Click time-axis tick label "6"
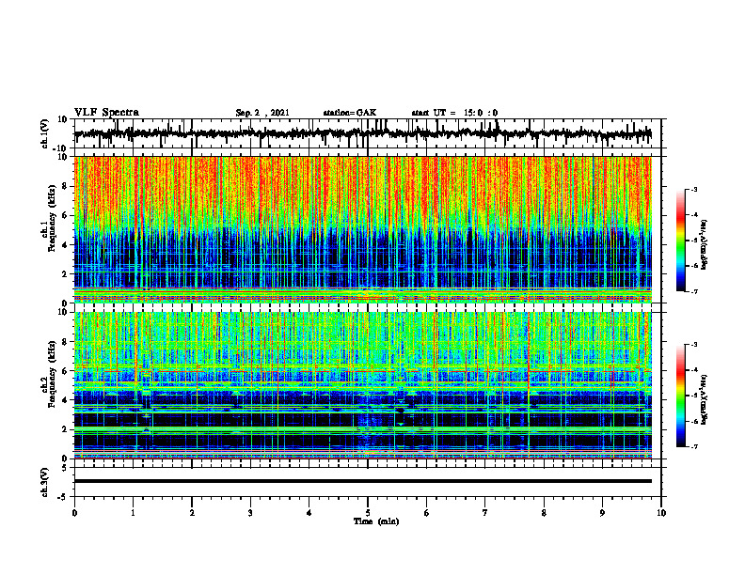The height and width of the screenshot is (575, 745). pyautogui.click(x=427, y=513)
